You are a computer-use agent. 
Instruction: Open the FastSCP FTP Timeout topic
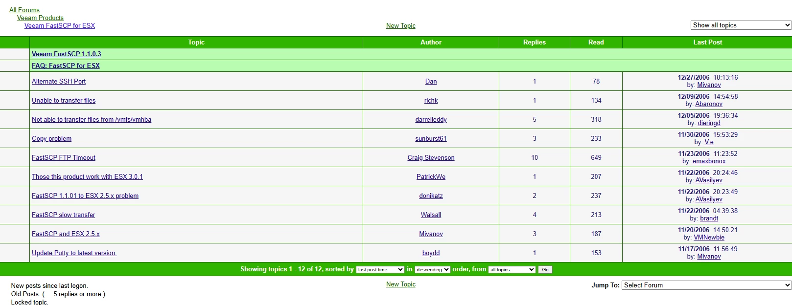click(64, 157)
